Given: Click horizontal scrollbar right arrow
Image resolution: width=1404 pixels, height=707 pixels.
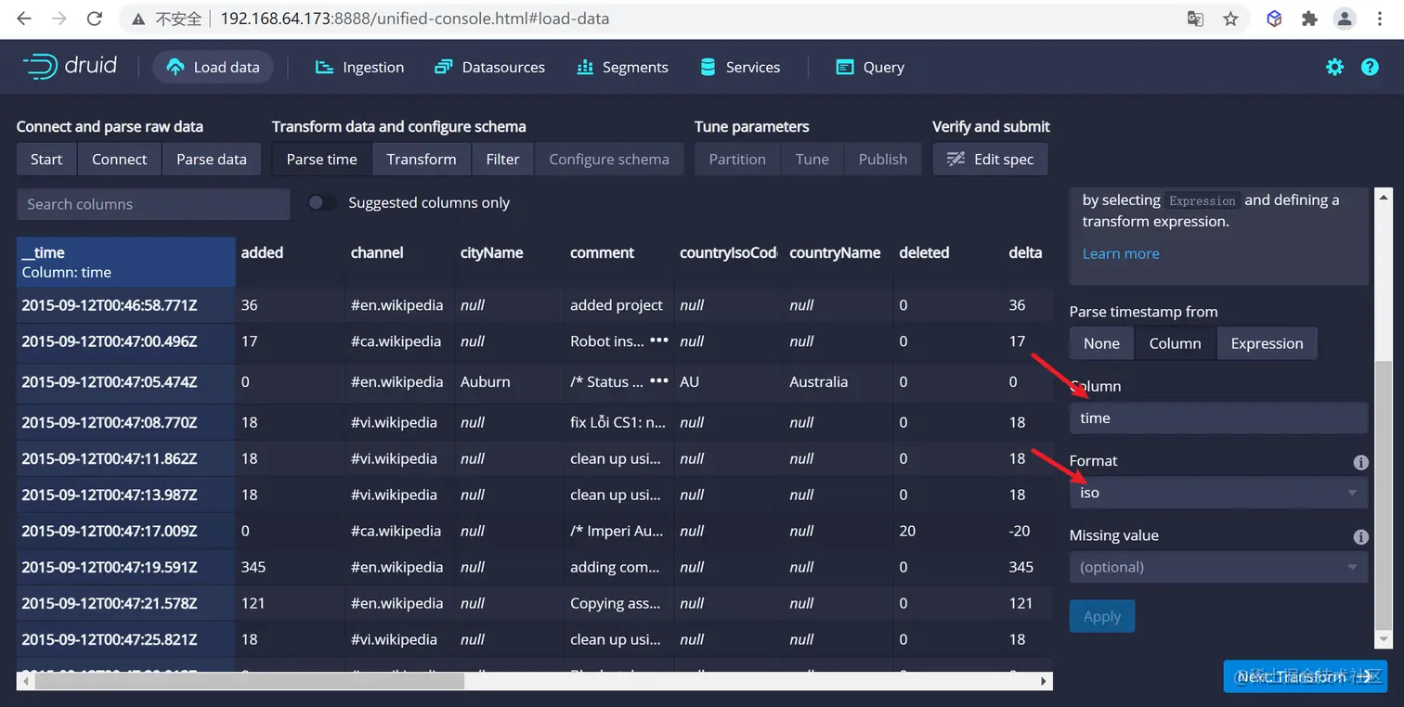Looking at the screenshot, I should 1046,681.
